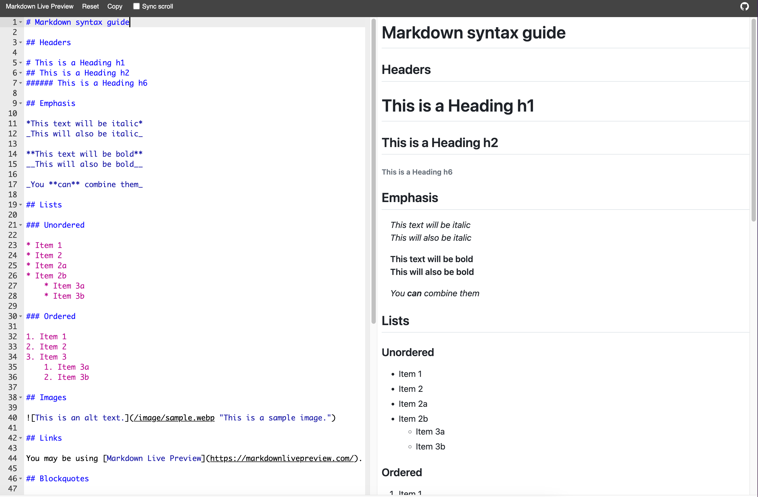Collapse the Ordered section at line 30
This screenshot has height=497, width=758.
tap(21, 317)
